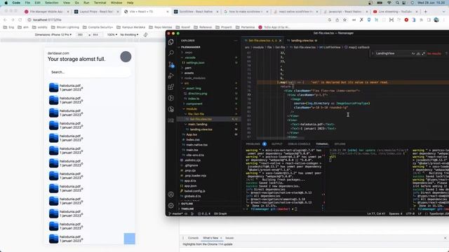This screenshot has width=449, height=252.
Task: Open the Terminal menu in macOS menu bar
Action: tap(100, 3)
